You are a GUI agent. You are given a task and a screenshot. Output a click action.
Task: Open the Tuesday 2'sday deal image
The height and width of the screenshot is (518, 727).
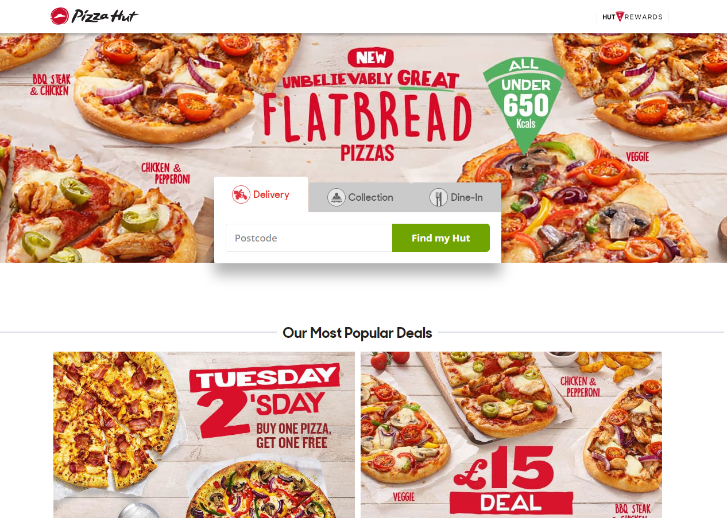pos(204,435)
